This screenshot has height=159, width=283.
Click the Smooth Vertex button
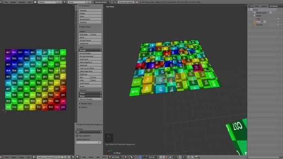point(90,40)
